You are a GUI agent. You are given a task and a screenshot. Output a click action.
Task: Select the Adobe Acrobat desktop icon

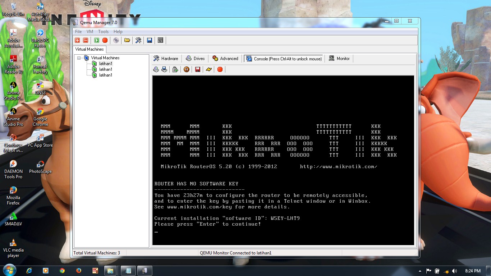tap(13, 38)
